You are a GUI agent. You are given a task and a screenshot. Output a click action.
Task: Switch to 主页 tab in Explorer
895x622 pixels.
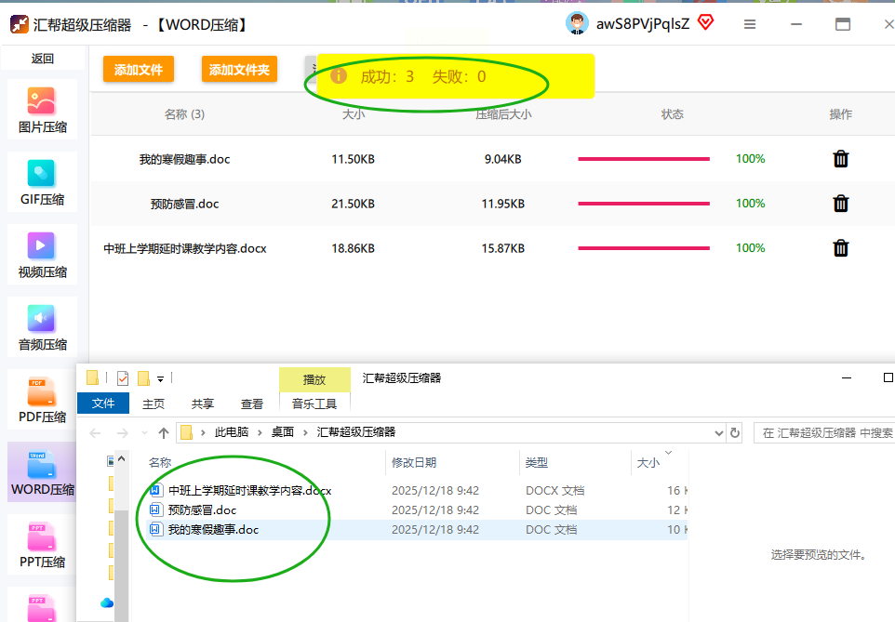[x=154, y=404]
